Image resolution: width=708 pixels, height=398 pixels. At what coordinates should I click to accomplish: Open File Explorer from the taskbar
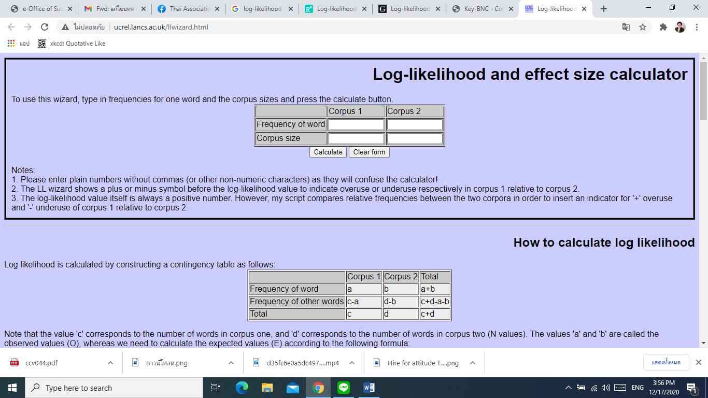pyautogui.click(x=267, y=388)
